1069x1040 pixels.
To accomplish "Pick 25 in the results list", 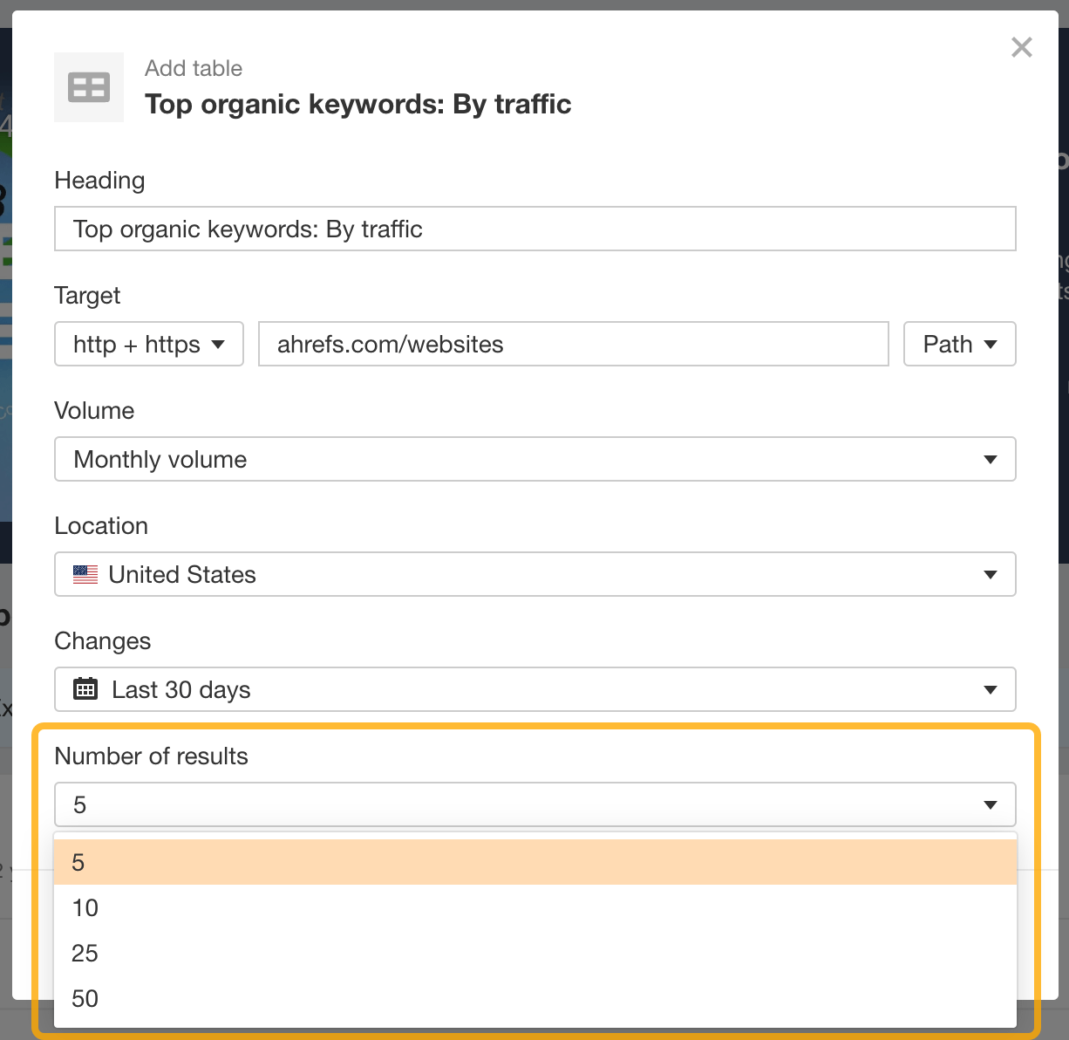I will [x=534, y=953].
